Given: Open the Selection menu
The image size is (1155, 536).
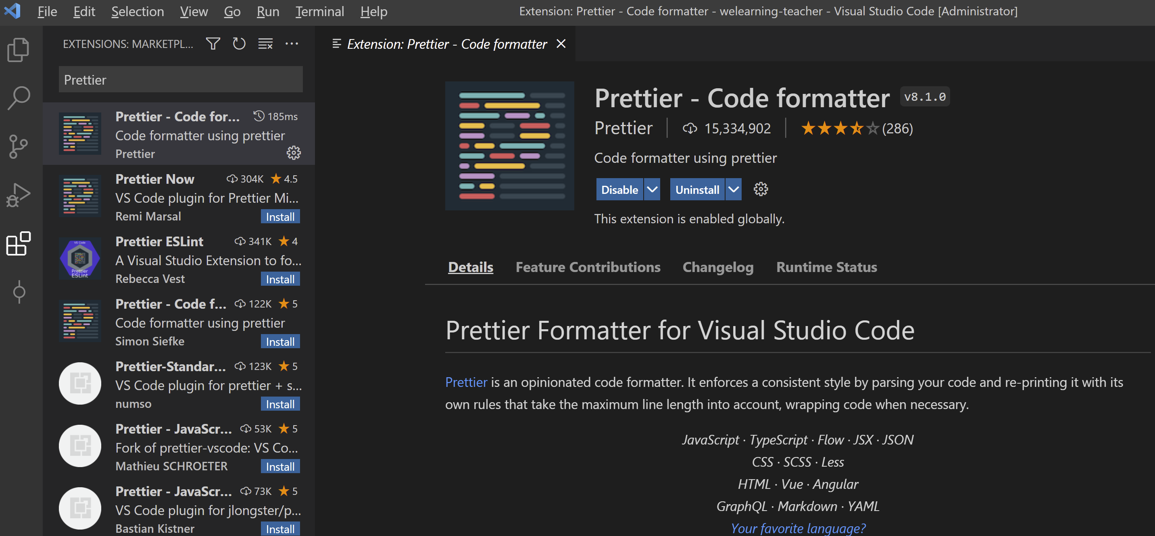Looking at the screenshot, I should click(x=138, y=12).
